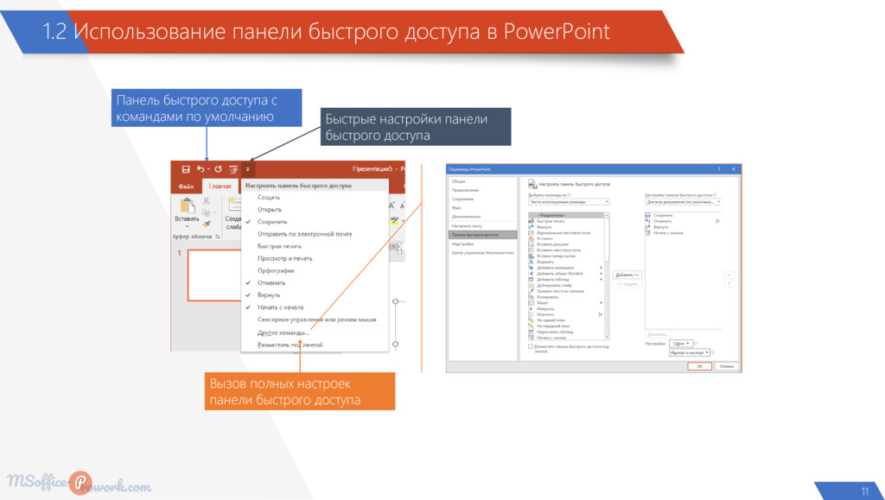Open Общие category in dialog sidebar
885x500 pixels.
tap(482, 181)
